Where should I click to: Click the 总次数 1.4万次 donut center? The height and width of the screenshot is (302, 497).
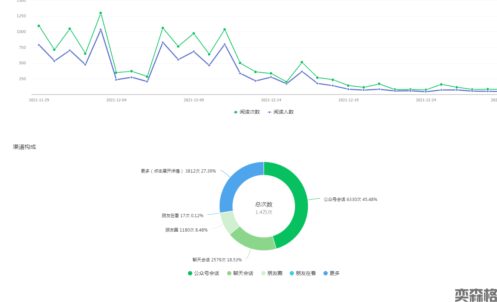(264, 208)
